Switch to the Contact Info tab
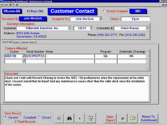This screenshot has width=167, height=125. [7, 42]
